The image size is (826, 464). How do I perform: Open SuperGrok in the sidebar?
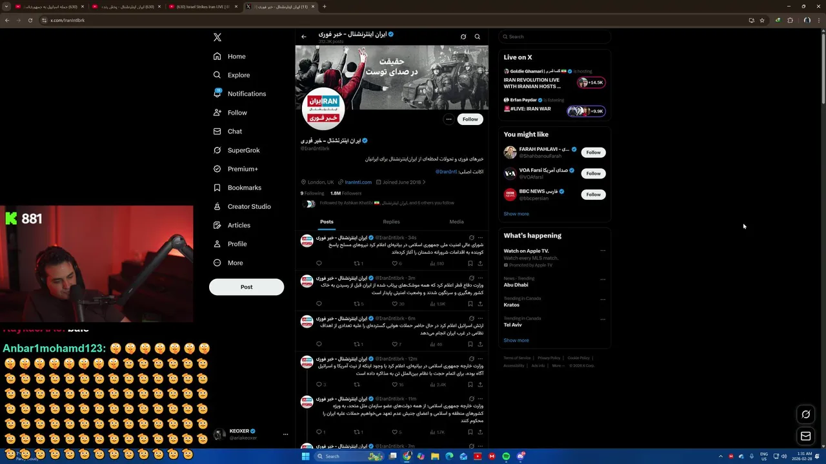237,150
